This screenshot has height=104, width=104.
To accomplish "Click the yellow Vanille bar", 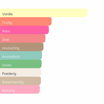I will click(x=44, y=13).
